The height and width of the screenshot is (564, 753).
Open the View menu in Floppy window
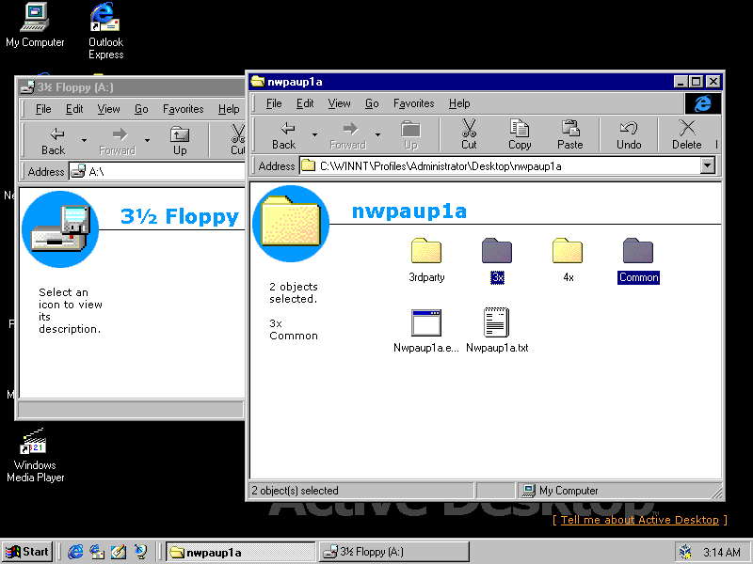[x=108, y=109]
